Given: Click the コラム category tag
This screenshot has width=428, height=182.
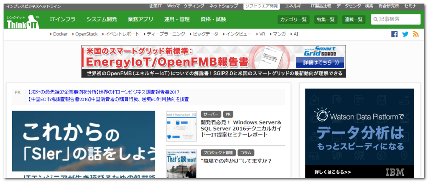Looking at the screenshot, I should (246, 153).
